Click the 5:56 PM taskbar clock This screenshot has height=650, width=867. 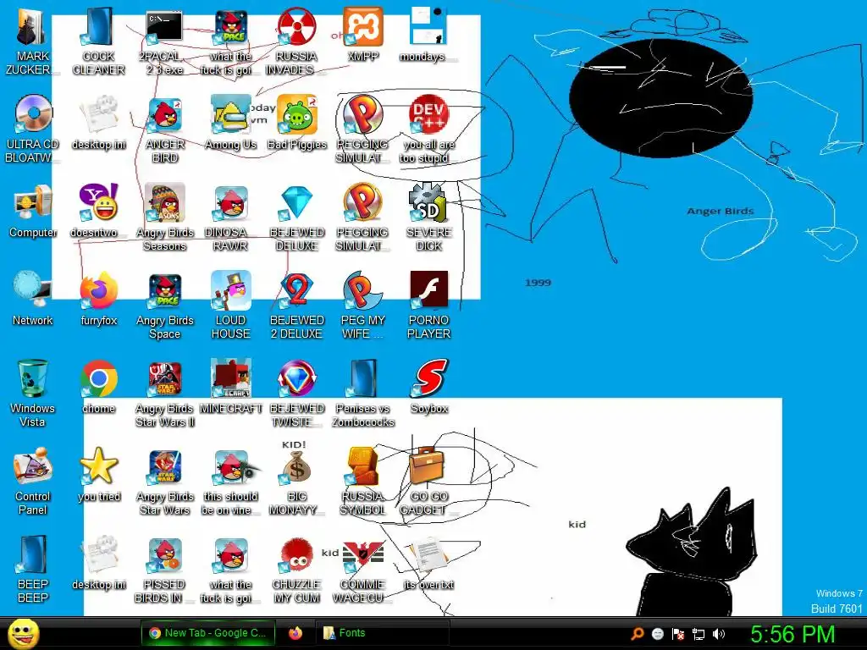pos(792,633)
